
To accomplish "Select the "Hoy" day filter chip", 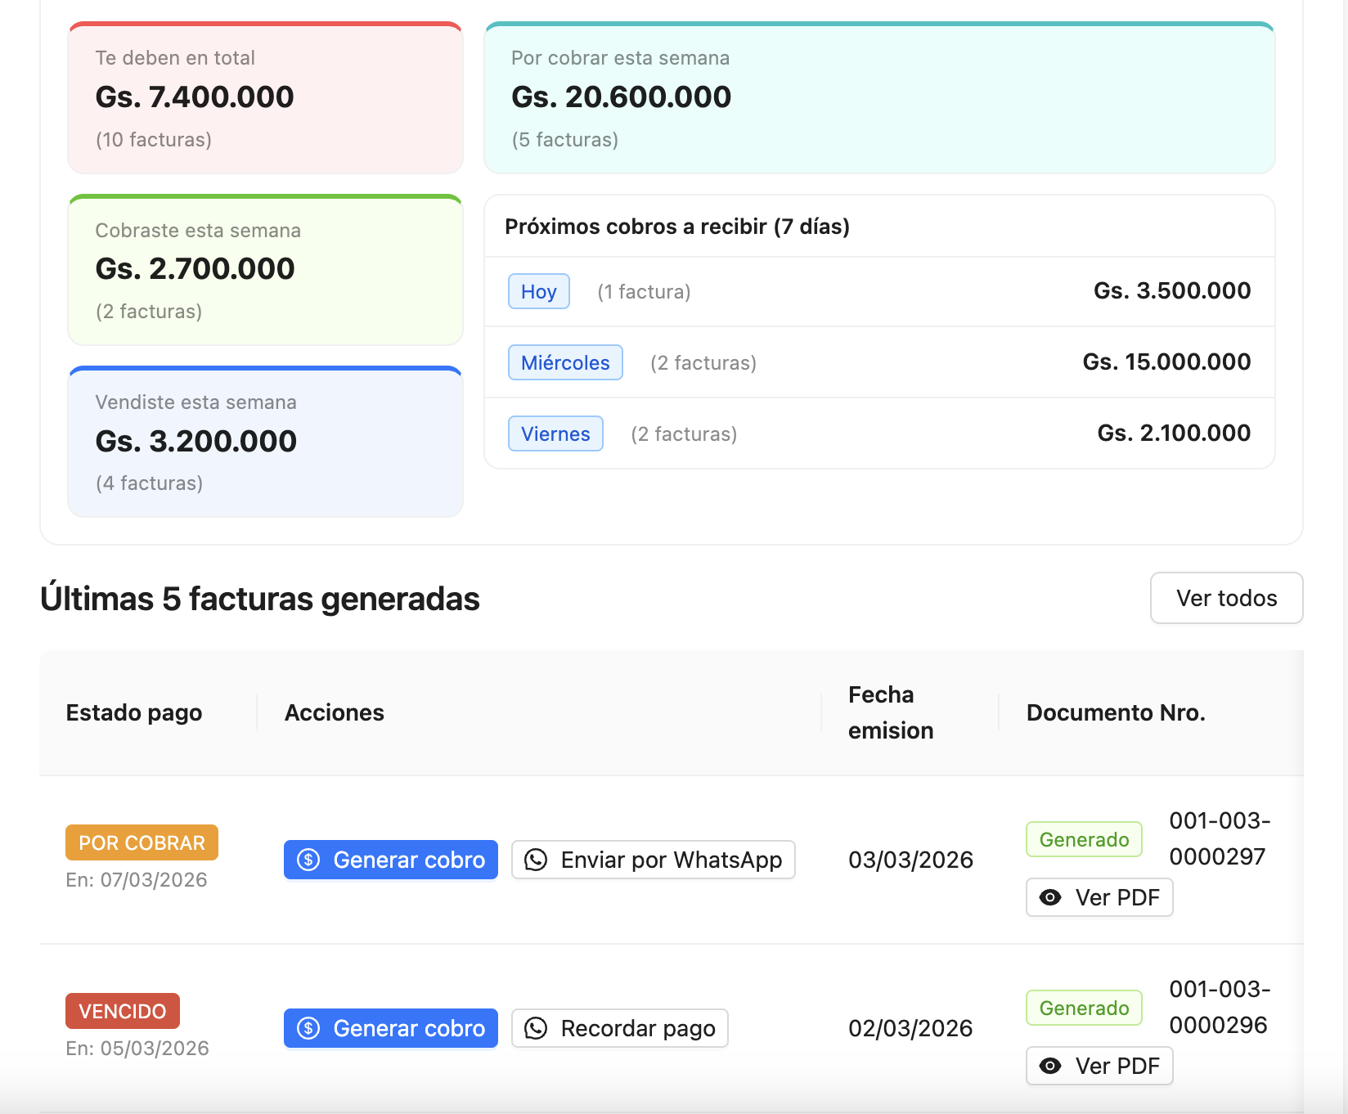I will (x=538, y=291).
